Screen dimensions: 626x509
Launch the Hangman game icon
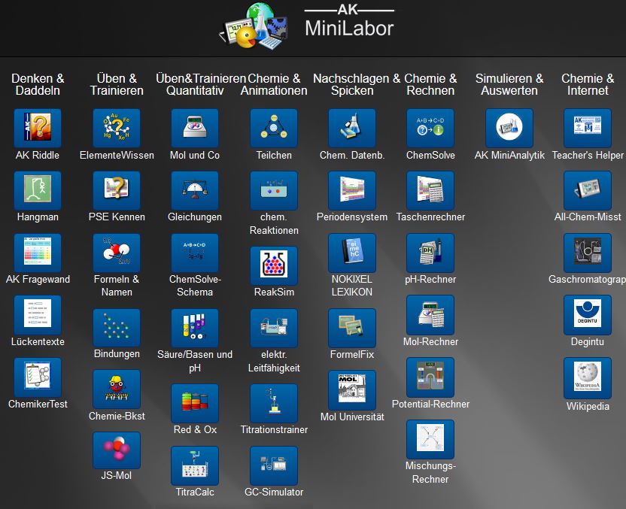point(38,190)
